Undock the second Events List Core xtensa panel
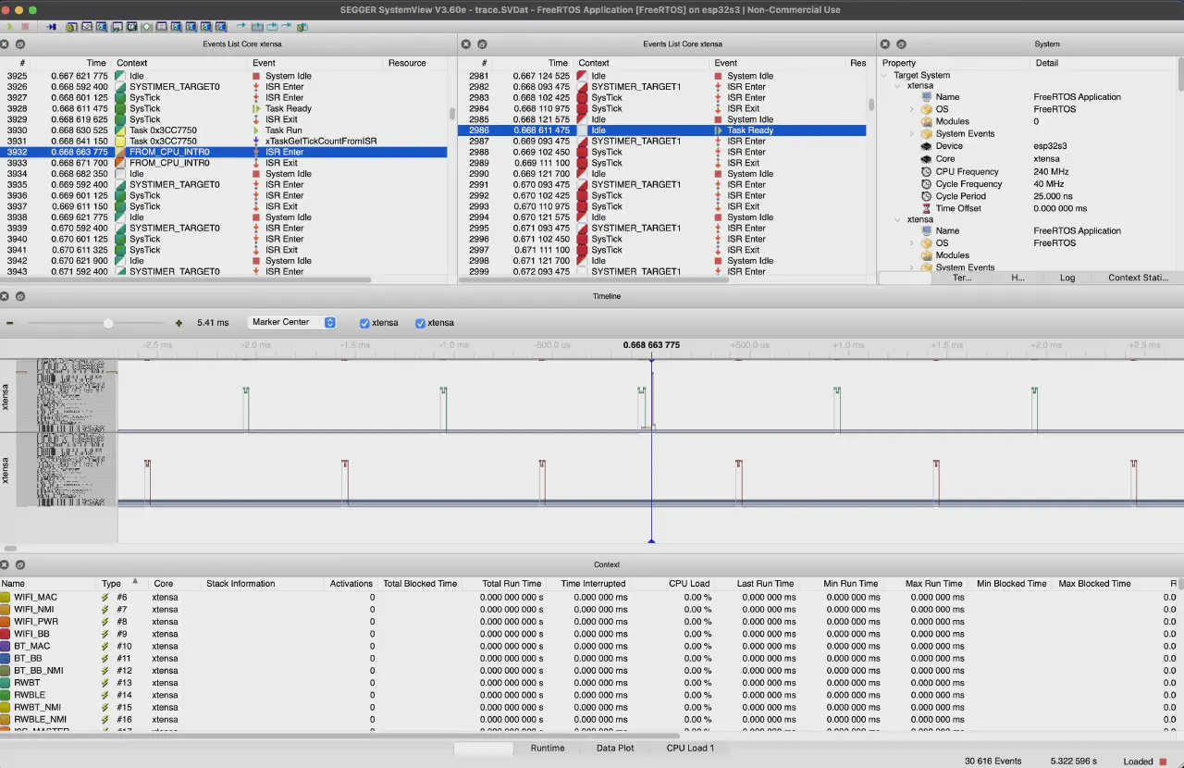The height and width of the screenshot is (768, 1184). (482, 44)
